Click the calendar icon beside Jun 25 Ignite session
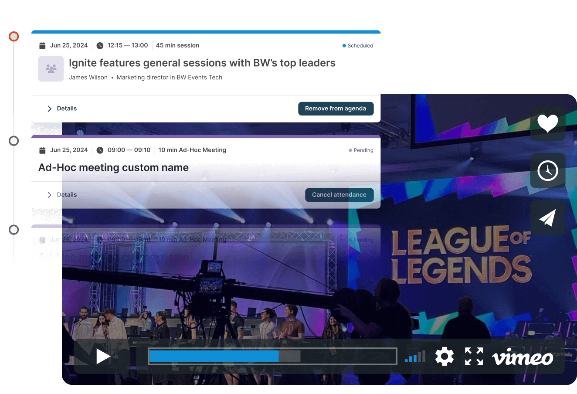577x394 pixels. (x=42, y=45)
